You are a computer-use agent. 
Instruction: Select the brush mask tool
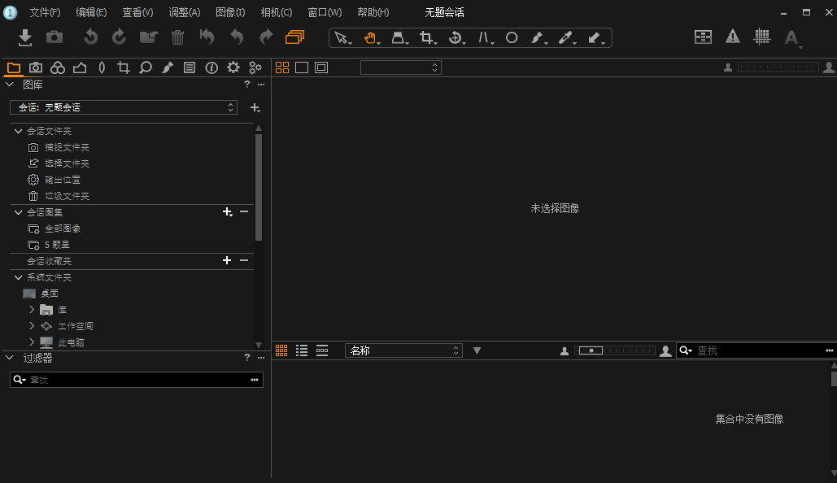point(538,38)
